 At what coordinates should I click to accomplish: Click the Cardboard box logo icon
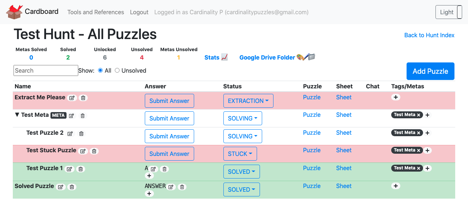point(15,12)
